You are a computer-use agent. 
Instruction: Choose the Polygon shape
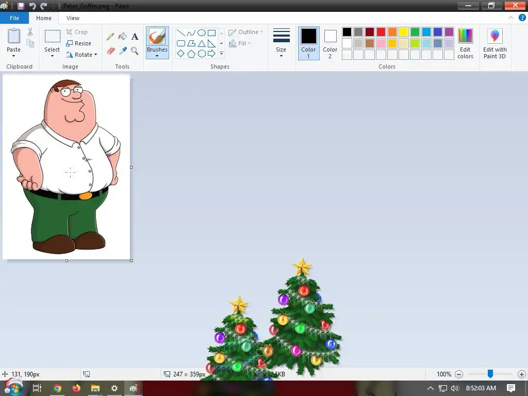click(191, 43)
